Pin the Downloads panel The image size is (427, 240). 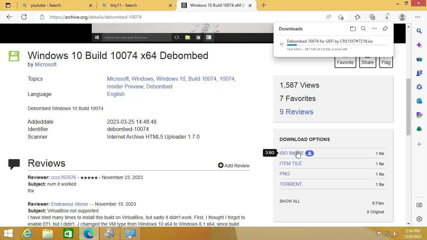pyautogui.click(x=385, y=29)
